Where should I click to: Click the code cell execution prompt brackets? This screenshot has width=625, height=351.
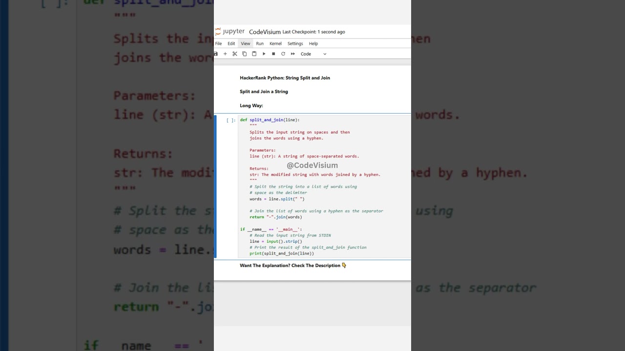(x=230, y=120)
